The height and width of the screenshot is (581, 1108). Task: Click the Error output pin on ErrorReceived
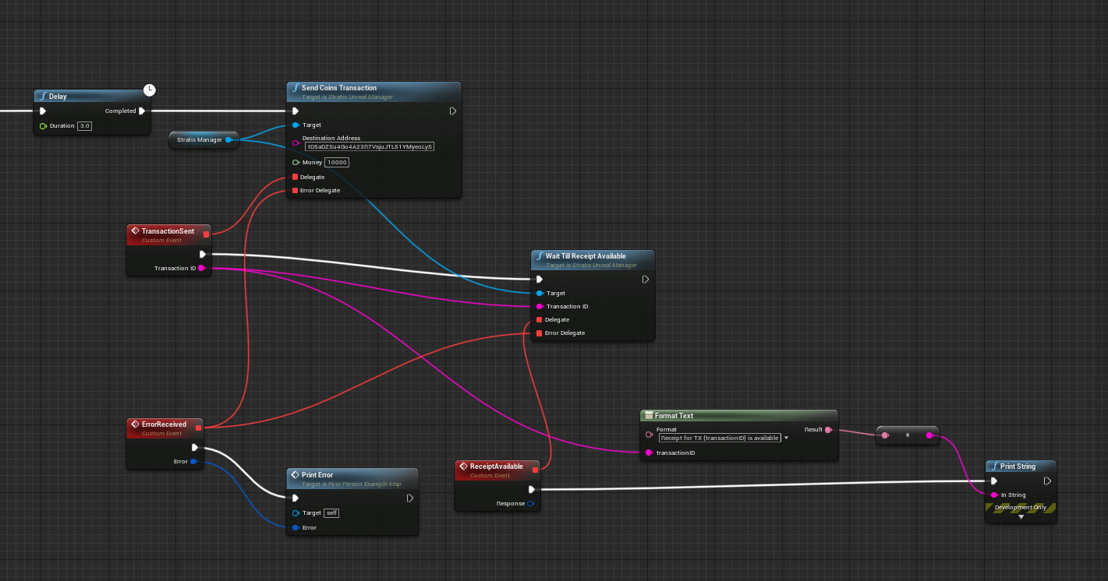(x=194, y=461)
